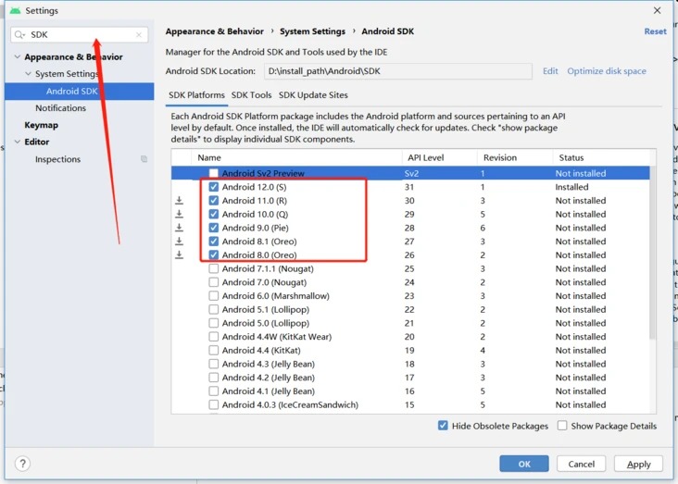Viewport: 678px width, 484px height.
Task: Uncheck Android 10.0 (Q)
Action: point(214,214)
